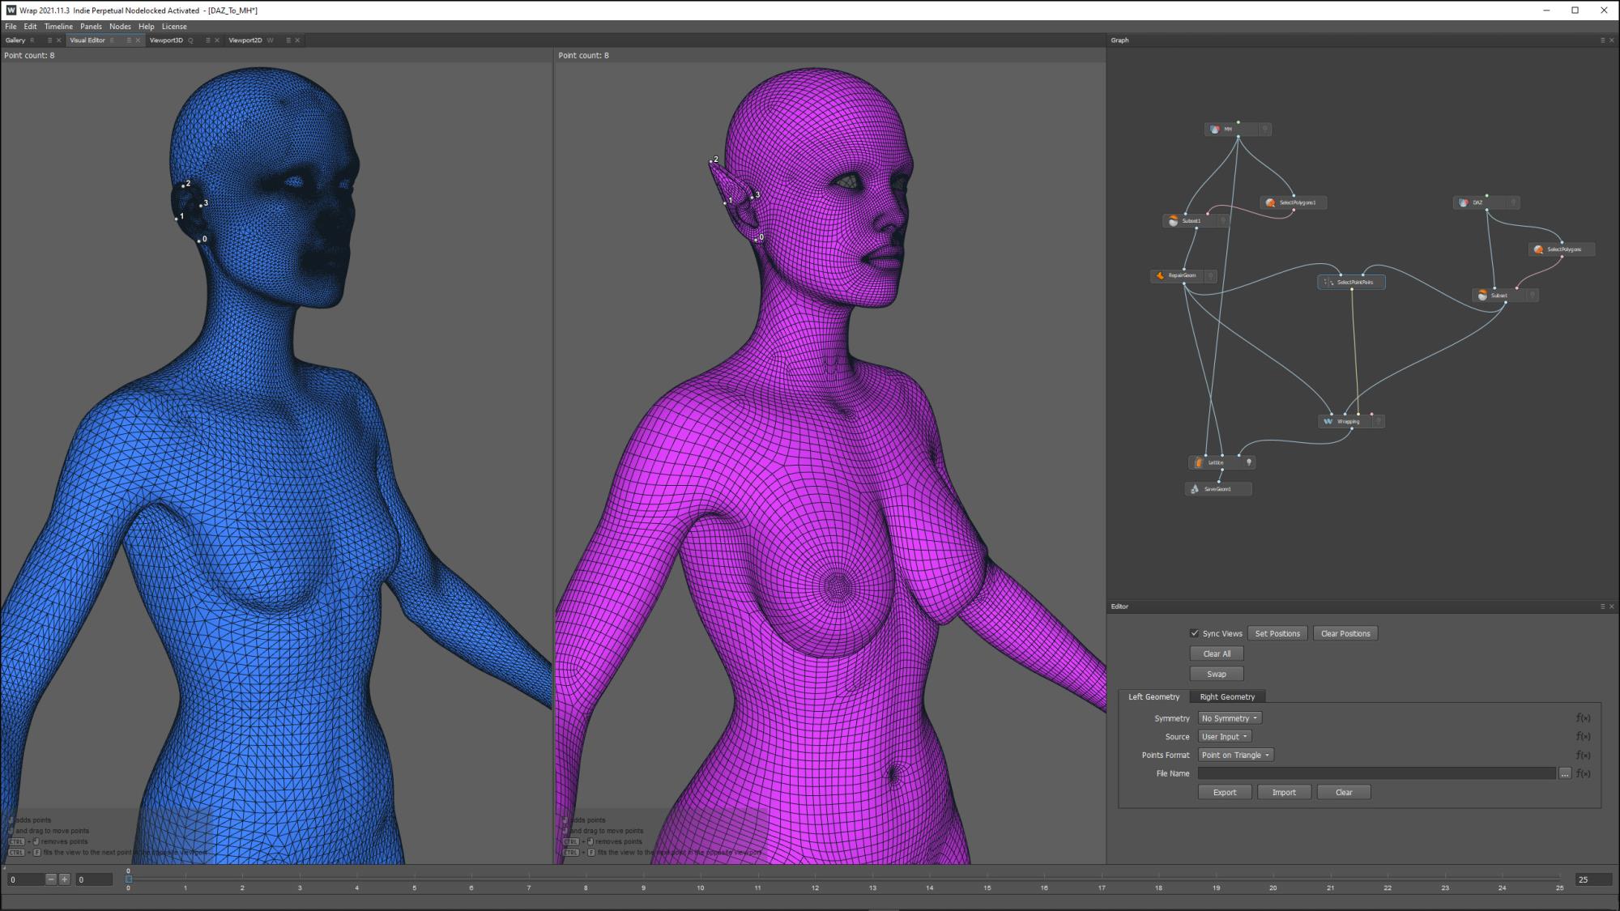Click the File Name input field
Viewport: 1620px width, 911px height.
pos(1377,773)
